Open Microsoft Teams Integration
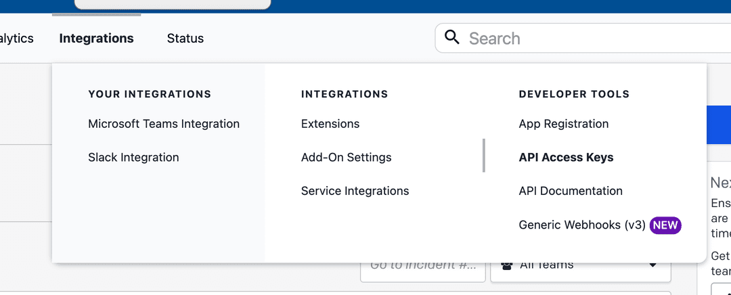Viewport: 731px width, 295px height. tap(164, 124)
